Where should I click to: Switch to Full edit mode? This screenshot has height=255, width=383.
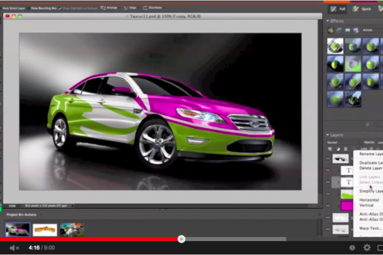pyautogui.click(x=340, y=9)
